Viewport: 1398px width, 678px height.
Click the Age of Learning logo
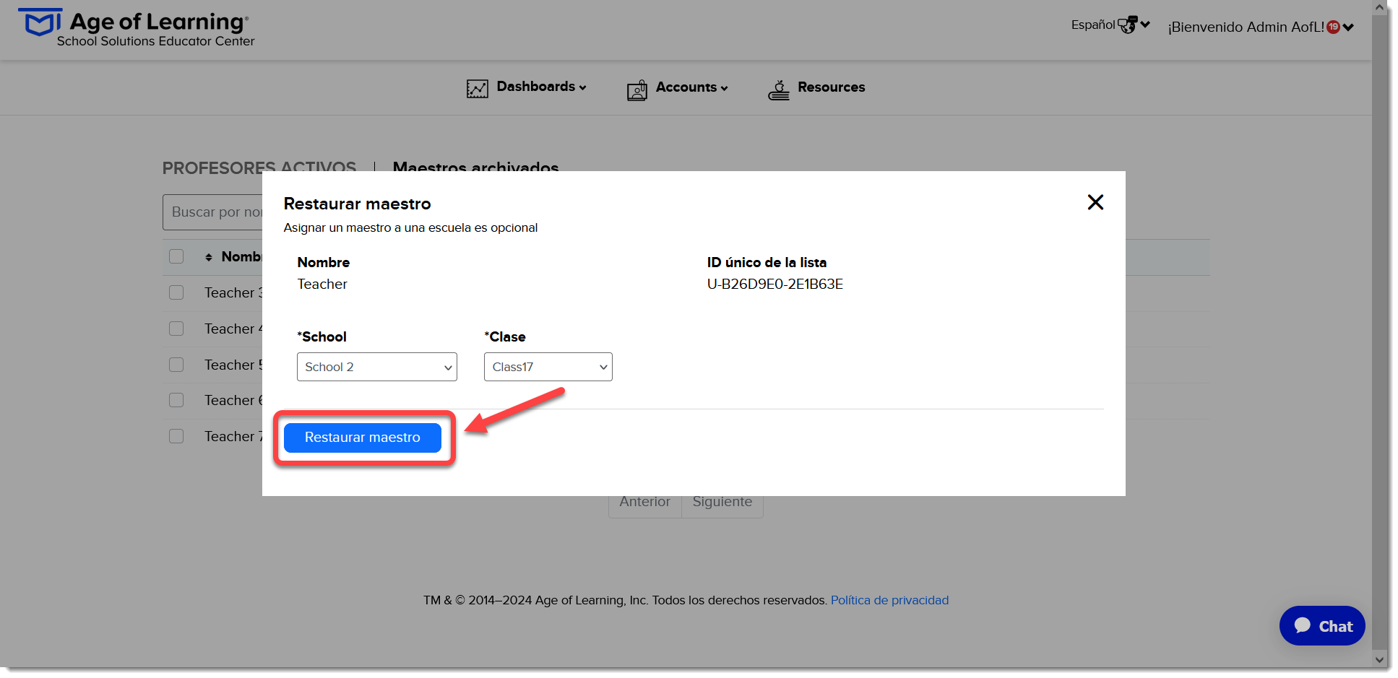pyautogui.click(x=136, y=28)
